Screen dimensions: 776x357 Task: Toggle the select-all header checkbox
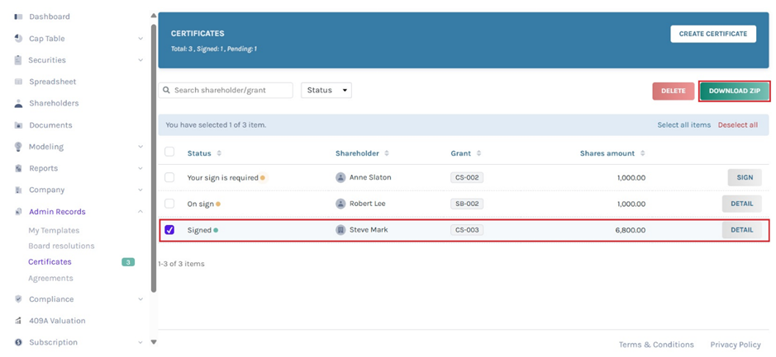coord(169,152)
